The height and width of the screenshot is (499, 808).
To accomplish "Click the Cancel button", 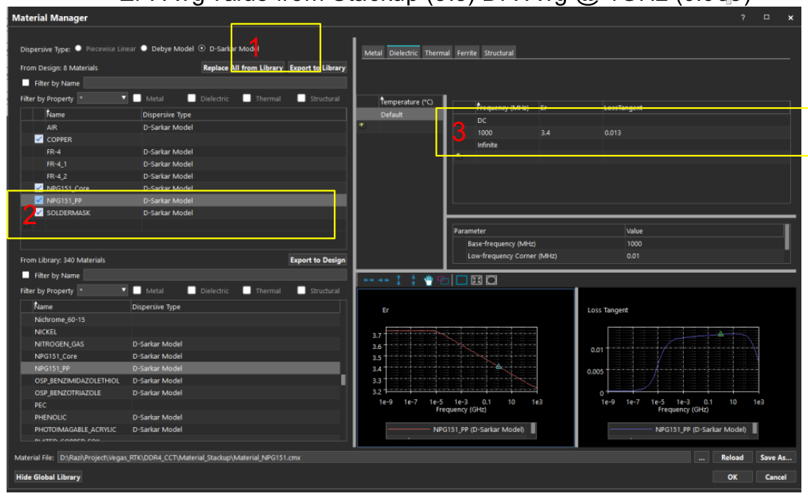I will click(776, 477).
